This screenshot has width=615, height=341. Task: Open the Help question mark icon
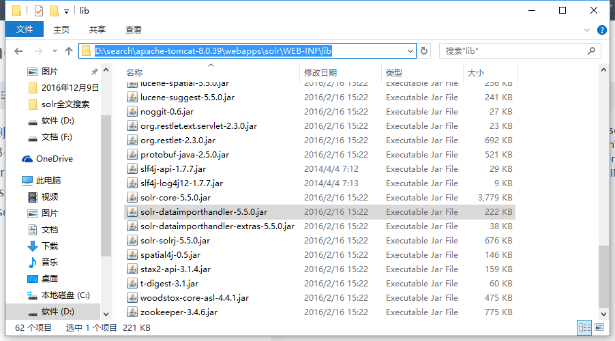pyautogui.click(x=601, y=30)
